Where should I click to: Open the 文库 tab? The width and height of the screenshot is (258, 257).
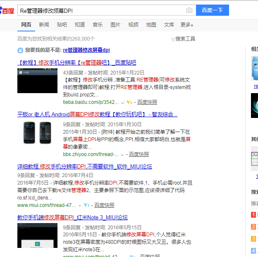(169, 25)
